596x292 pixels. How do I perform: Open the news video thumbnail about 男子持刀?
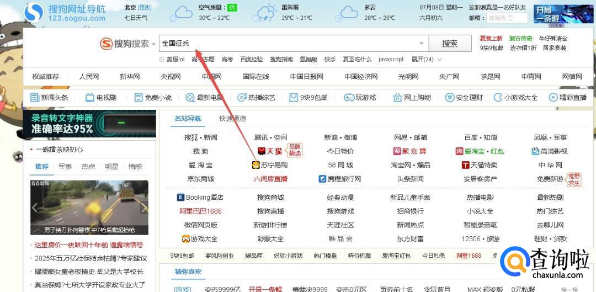click(x=89, y=207)
